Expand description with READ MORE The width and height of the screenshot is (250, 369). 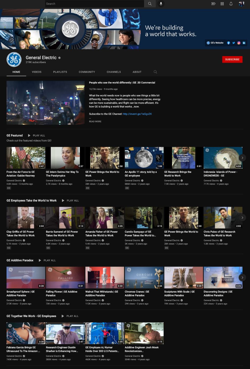point(95,121)
